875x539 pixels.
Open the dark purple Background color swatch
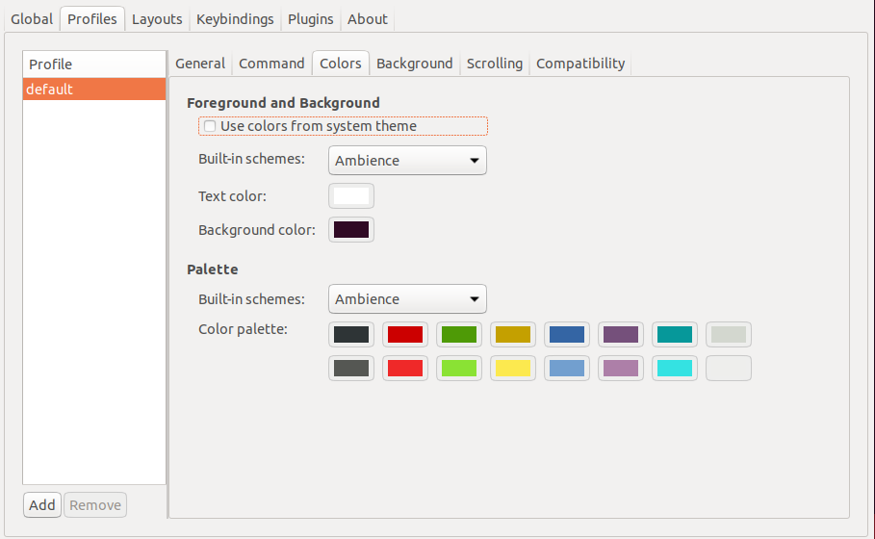351,230
